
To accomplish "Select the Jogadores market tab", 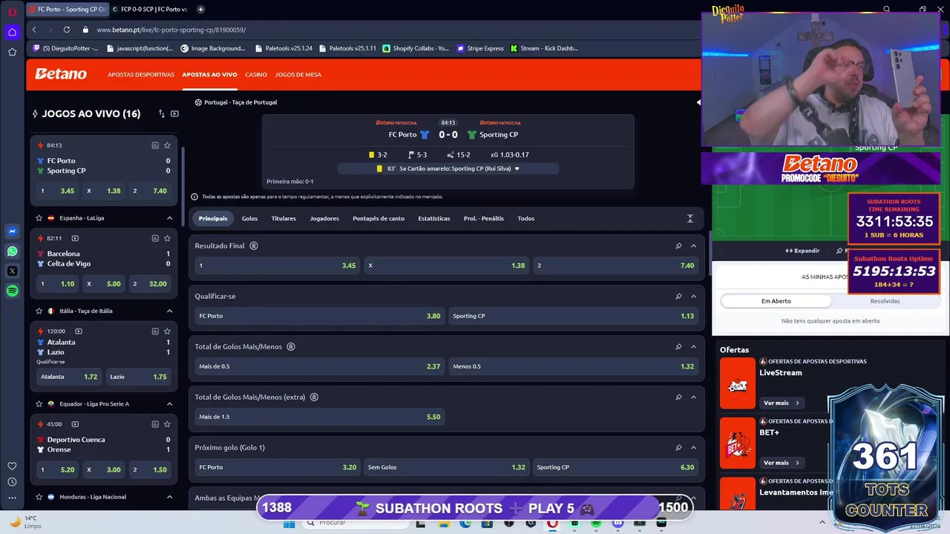I will click(324, 218).
